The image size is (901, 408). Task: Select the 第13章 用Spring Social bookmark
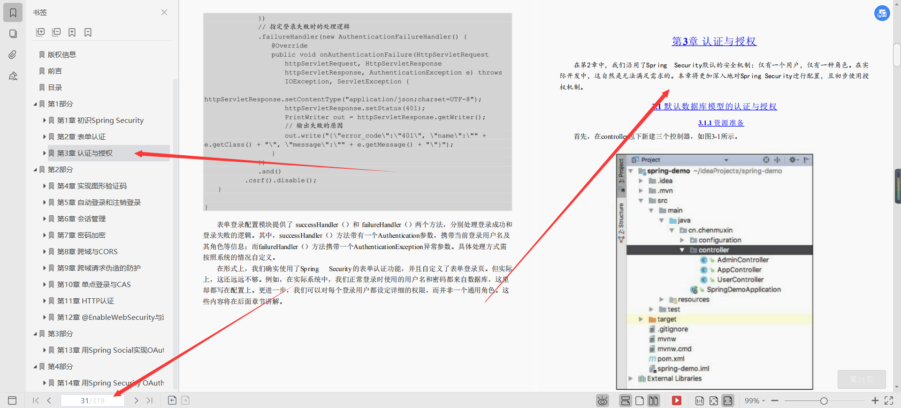tap(110, 350)
